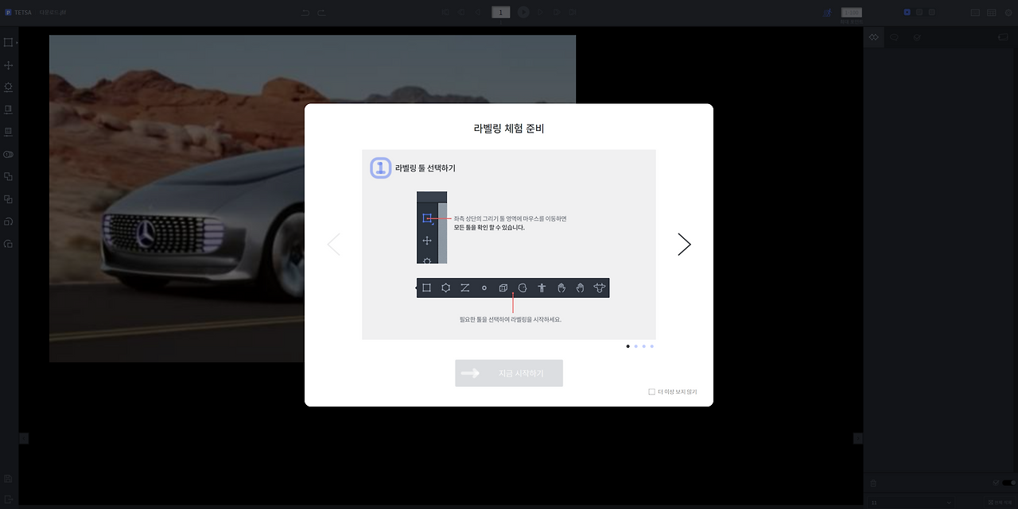The width and height of the screenshot is (1018, 509).
Task: Click the page number field showing 1
Action: [501, 12]
